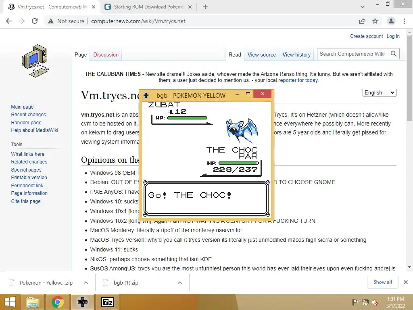413x310 pixels.
Task: Open Windows Start button
Action: (x=10, y=302)
